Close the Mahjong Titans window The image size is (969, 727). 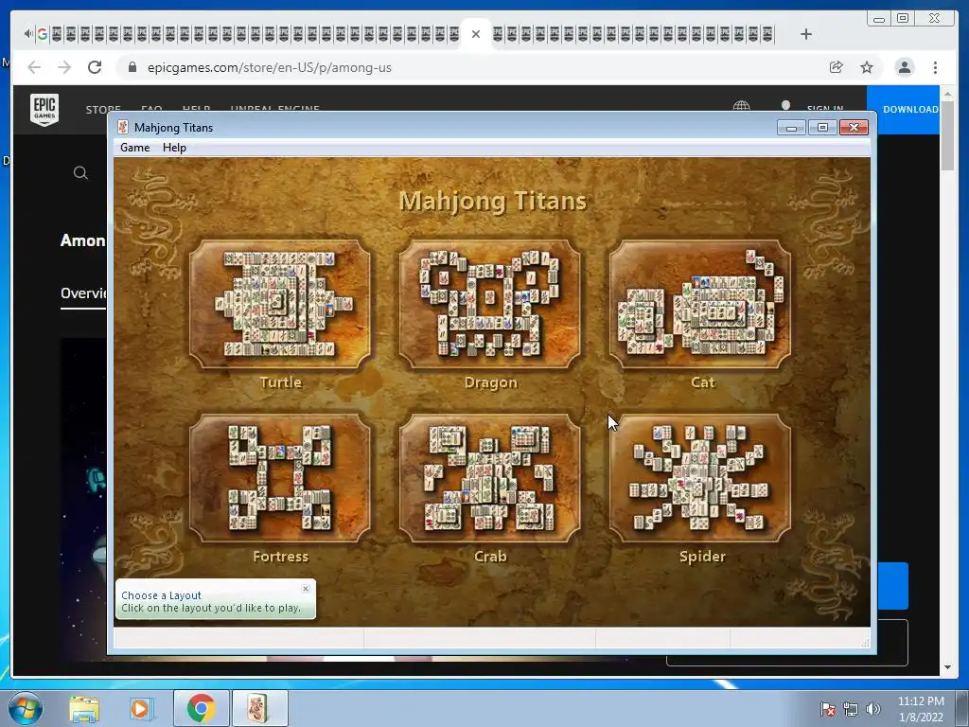(x=854, y=128)
